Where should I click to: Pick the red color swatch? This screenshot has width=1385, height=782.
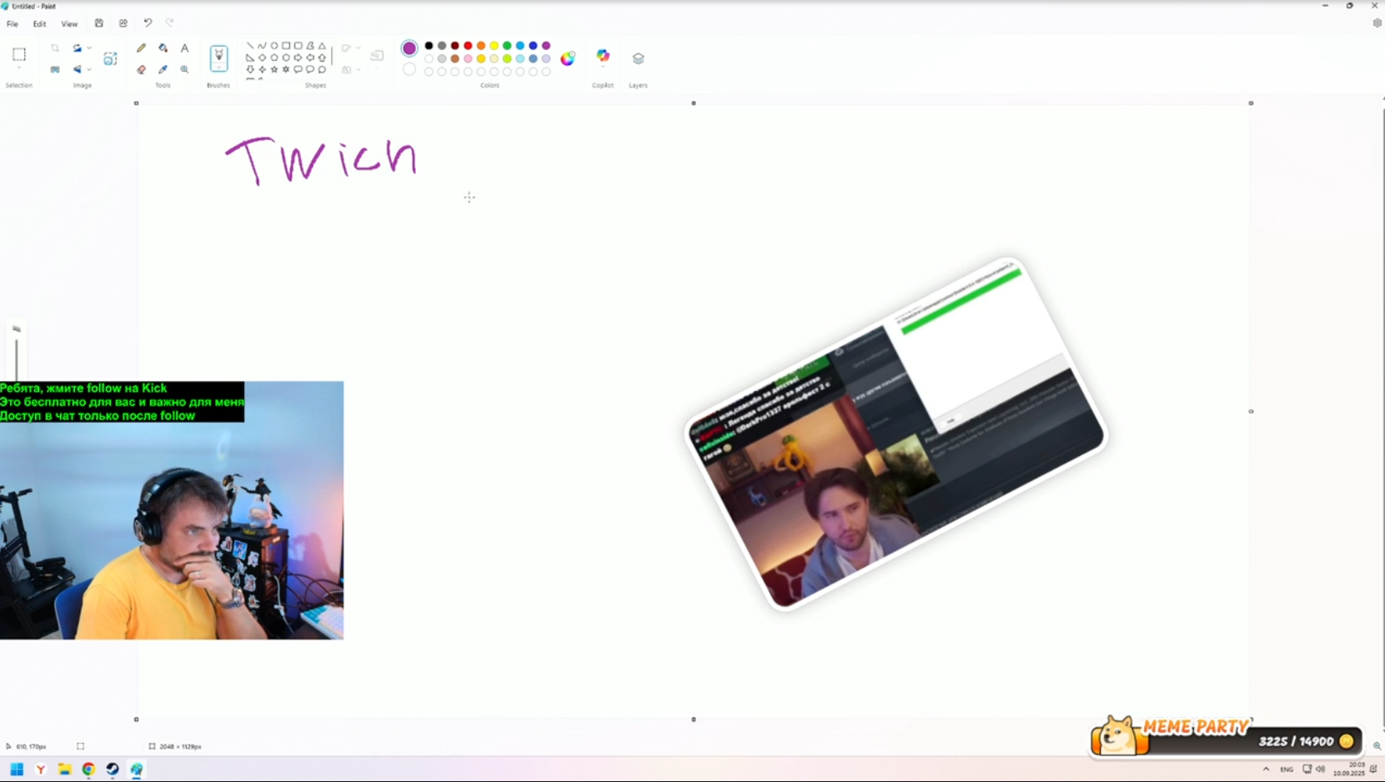point(468,46)
